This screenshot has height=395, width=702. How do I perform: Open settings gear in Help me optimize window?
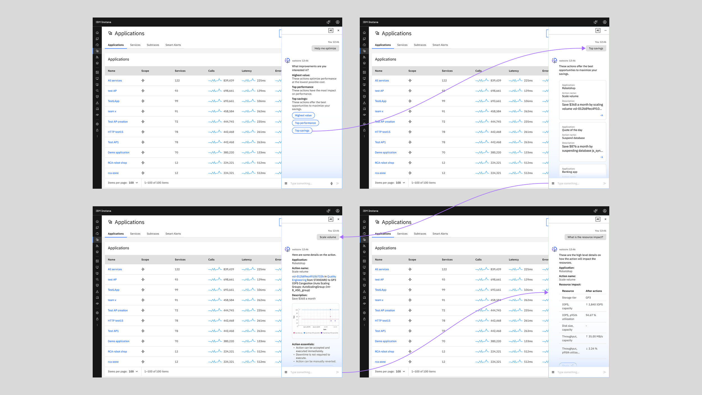tap(97, 124)
